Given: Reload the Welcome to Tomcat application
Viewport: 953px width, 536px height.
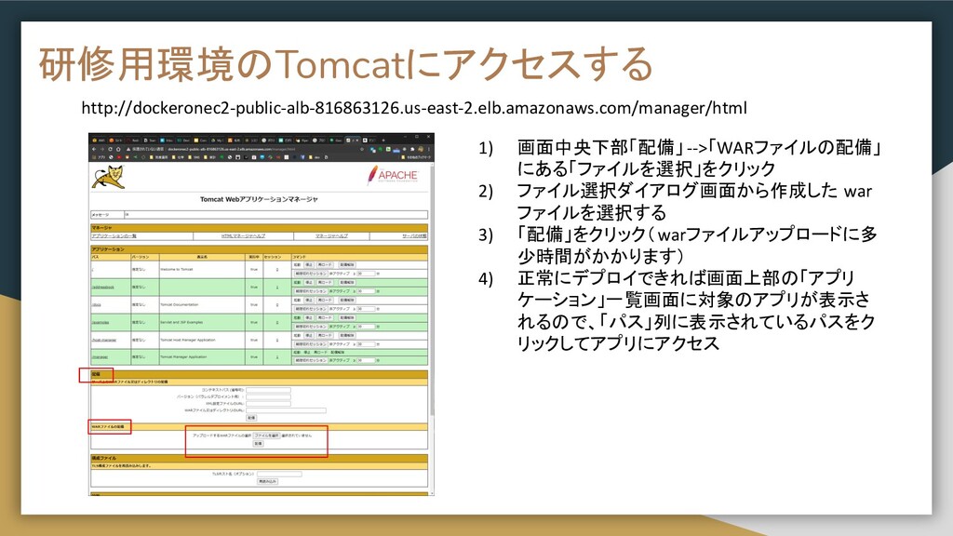Looking at the screenshot, I should point(325,264).
